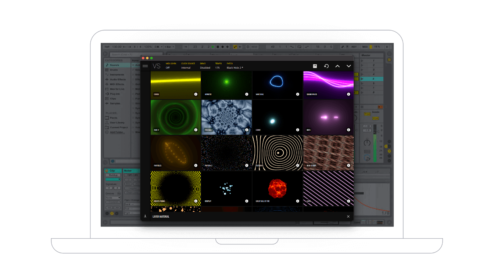Toggle the KEY map mode in Ableton
This screenshot has width=494, height=254.
pyautogui.click(x=354, y=47)
